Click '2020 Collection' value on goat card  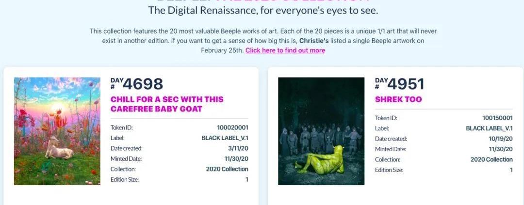pyautogui.click(x=227, y=169)
